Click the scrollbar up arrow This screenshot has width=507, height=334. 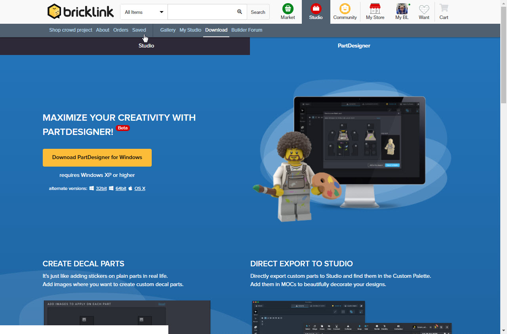(x=504, y=3)
